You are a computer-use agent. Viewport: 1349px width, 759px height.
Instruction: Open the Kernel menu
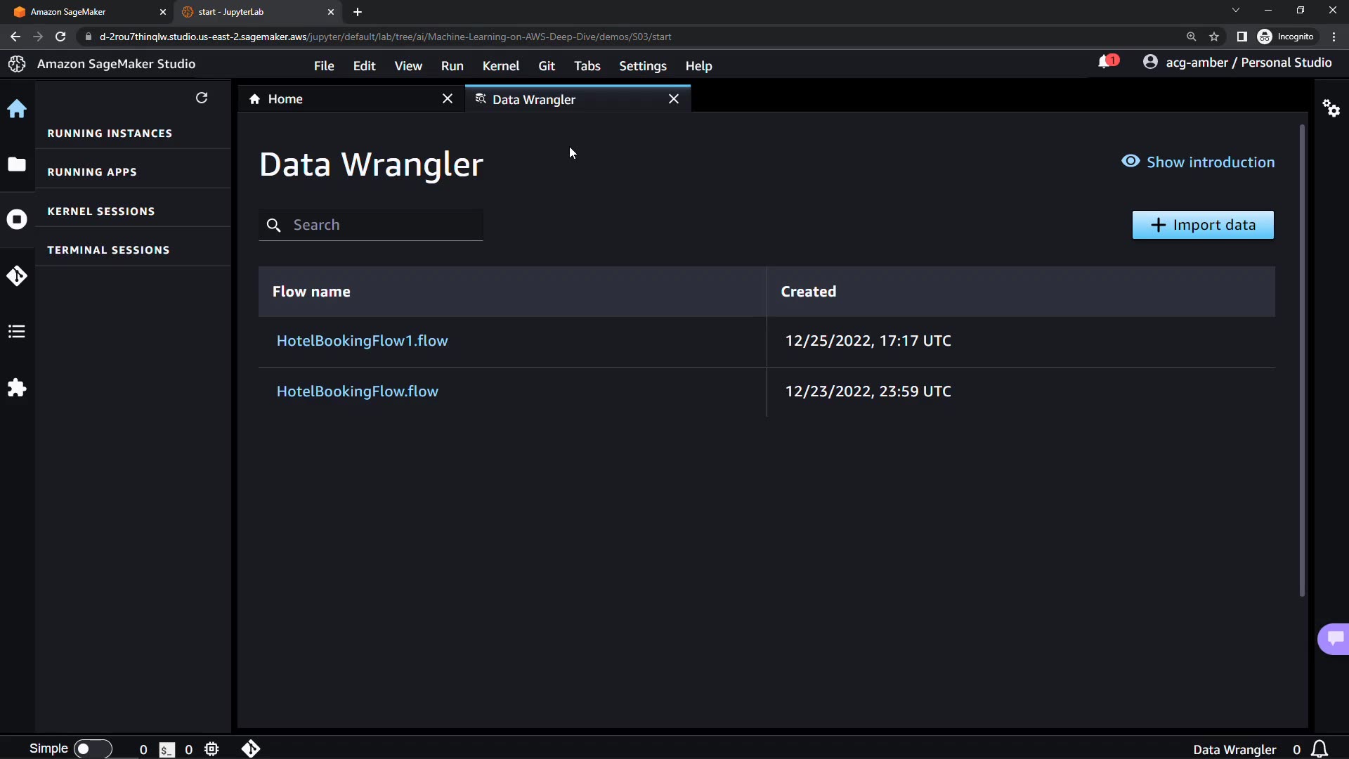pyautogui.click(x=500, y=66)
